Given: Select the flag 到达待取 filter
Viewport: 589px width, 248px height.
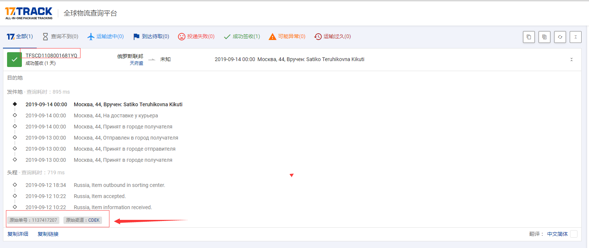Looking at the screenshot, I should click(151, 36).
